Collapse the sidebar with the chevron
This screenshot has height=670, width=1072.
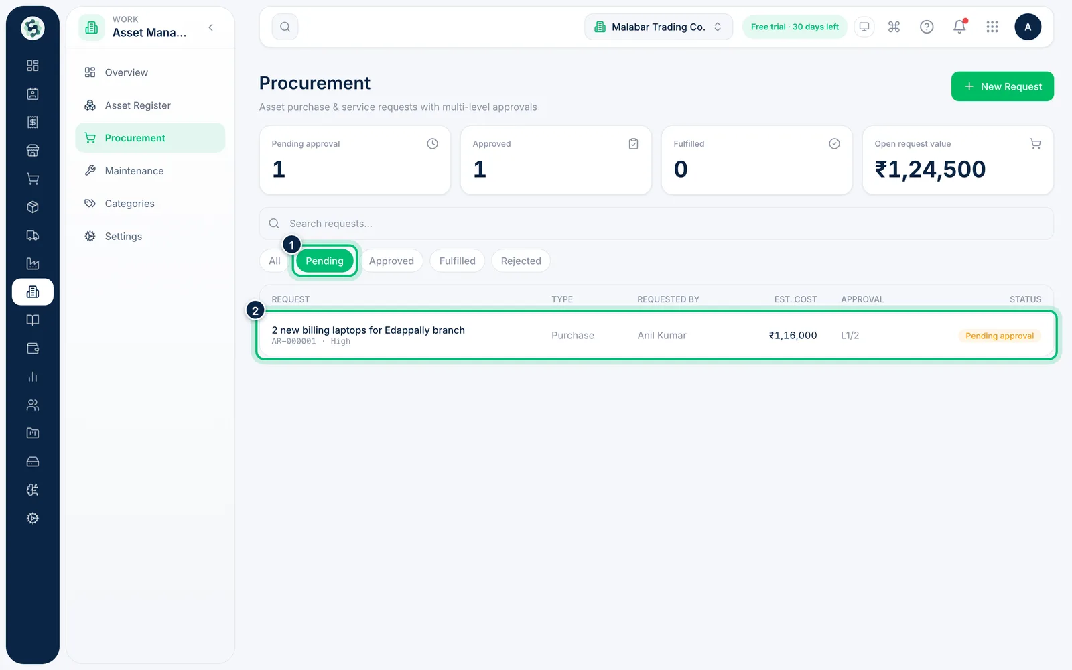pos(211,27)
